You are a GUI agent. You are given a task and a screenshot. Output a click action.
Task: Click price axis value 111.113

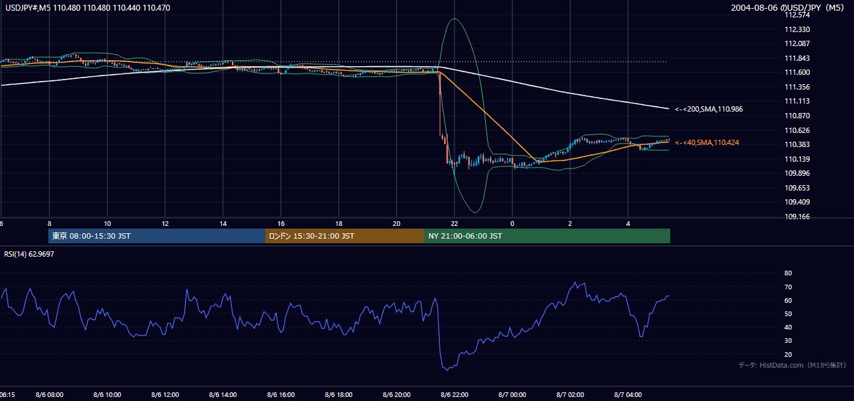coord(797,101)
